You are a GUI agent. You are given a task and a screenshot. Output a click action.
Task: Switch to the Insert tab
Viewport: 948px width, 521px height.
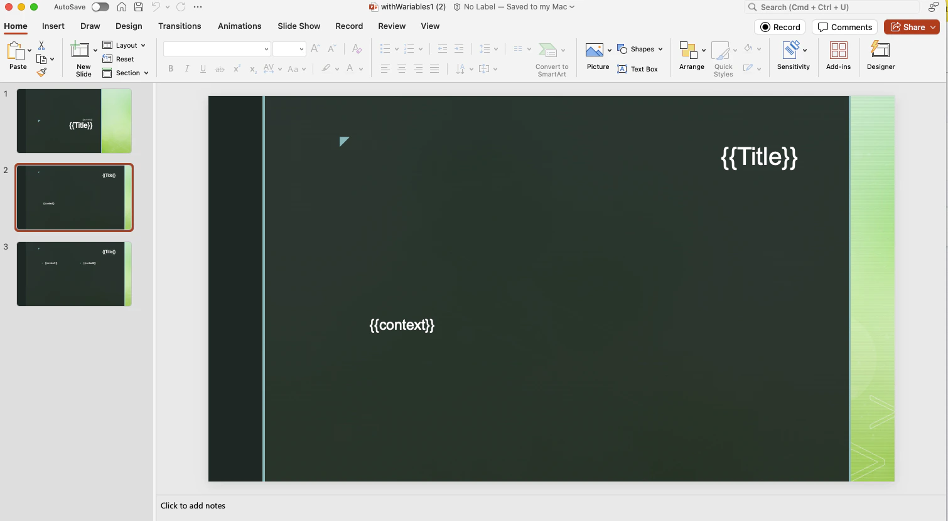pos(53,26)
